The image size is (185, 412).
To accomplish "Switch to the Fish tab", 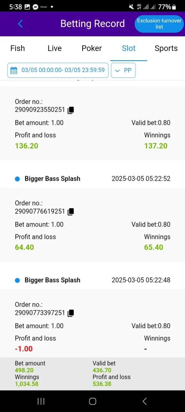I will pyautogui.click(x=18, y=48).
